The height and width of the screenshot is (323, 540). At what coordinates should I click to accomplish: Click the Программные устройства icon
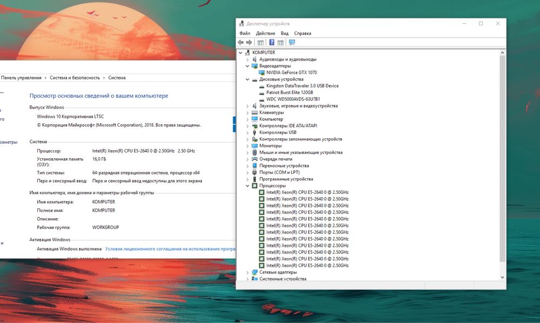[254, 179]
